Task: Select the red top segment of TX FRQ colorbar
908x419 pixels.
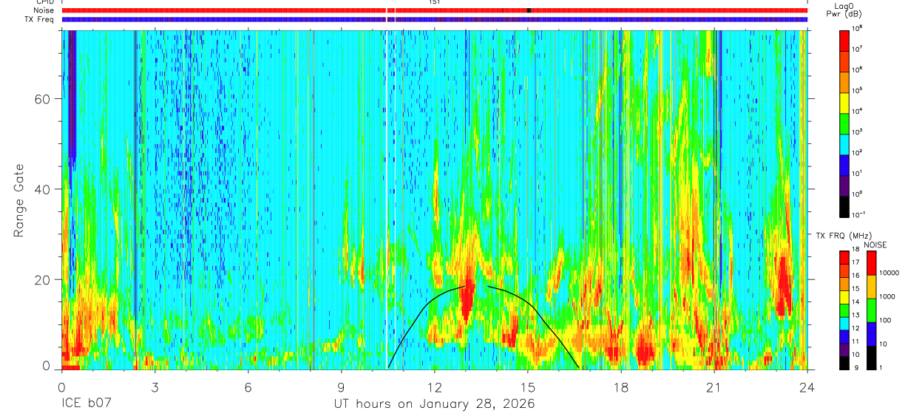Action: click(x=844, y=256)
